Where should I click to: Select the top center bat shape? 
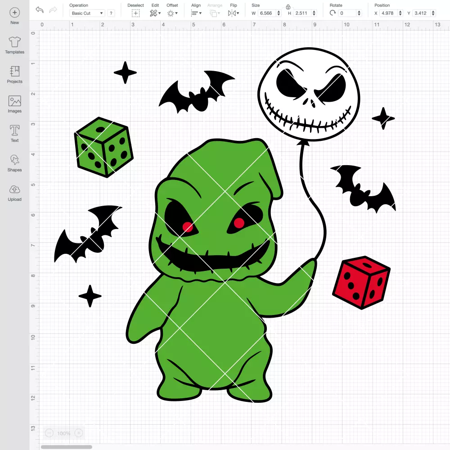point(197,92)
